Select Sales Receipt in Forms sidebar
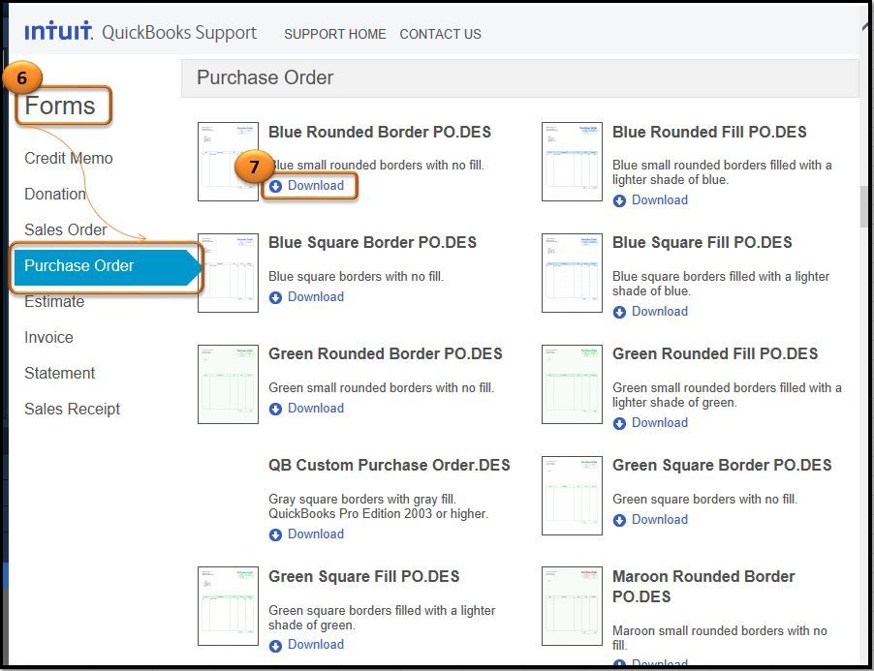The width and height of the screenshot is (874, 671). coord(72,409)
